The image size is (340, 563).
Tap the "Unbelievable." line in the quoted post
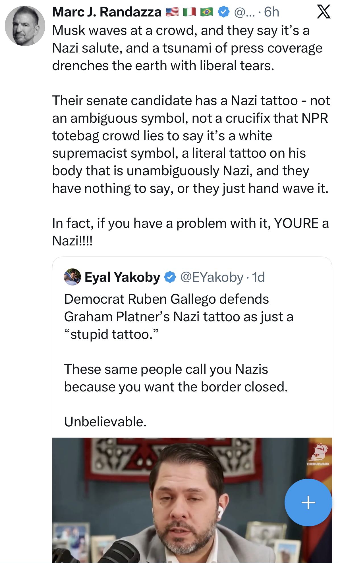[x=105, y=422]
